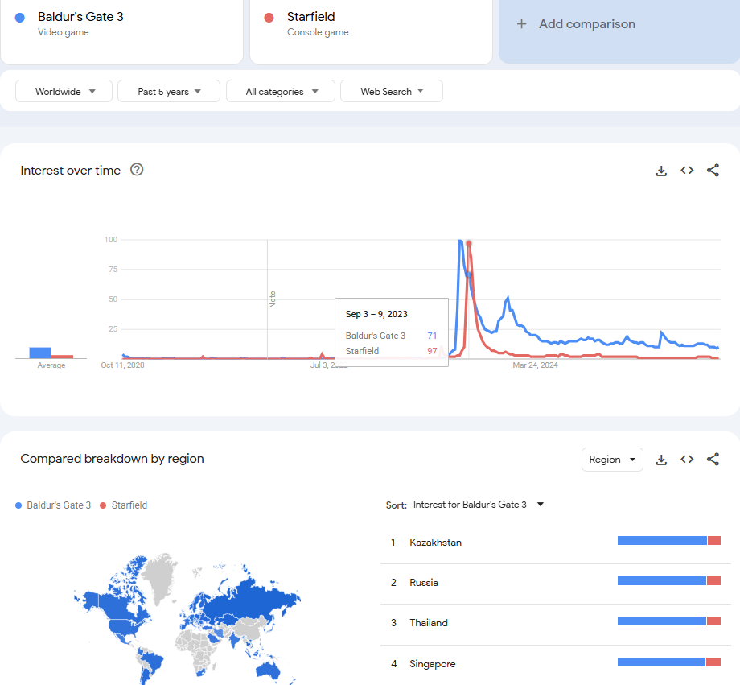Viewport: 740px width, 685px height.
Task: Click the red Starfield color dot
Action: 269,18
